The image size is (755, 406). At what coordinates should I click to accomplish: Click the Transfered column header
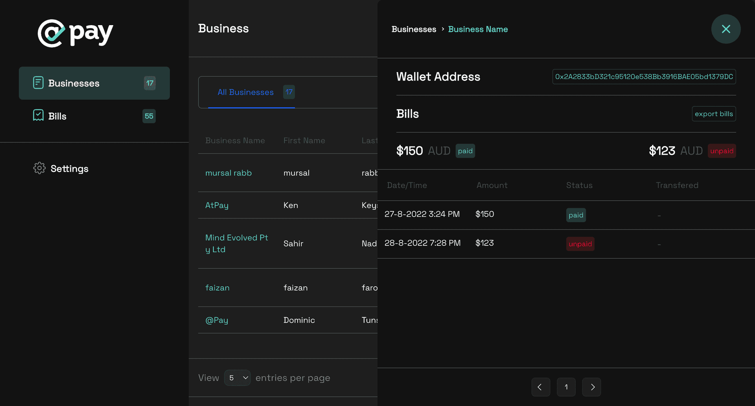[677, 185]
